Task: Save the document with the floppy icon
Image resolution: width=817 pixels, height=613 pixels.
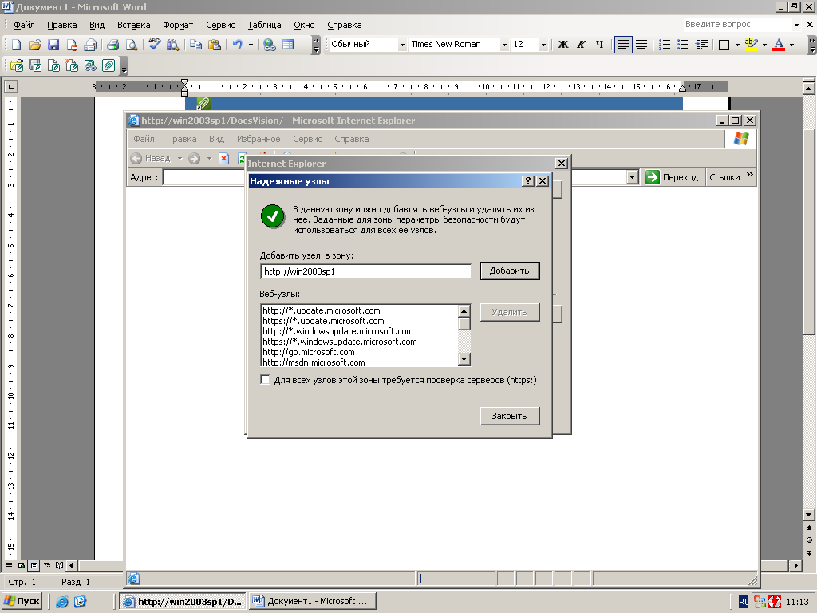Action: 53,45
